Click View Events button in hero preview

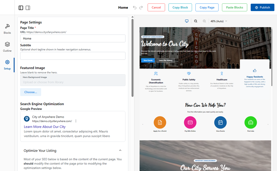148,60
